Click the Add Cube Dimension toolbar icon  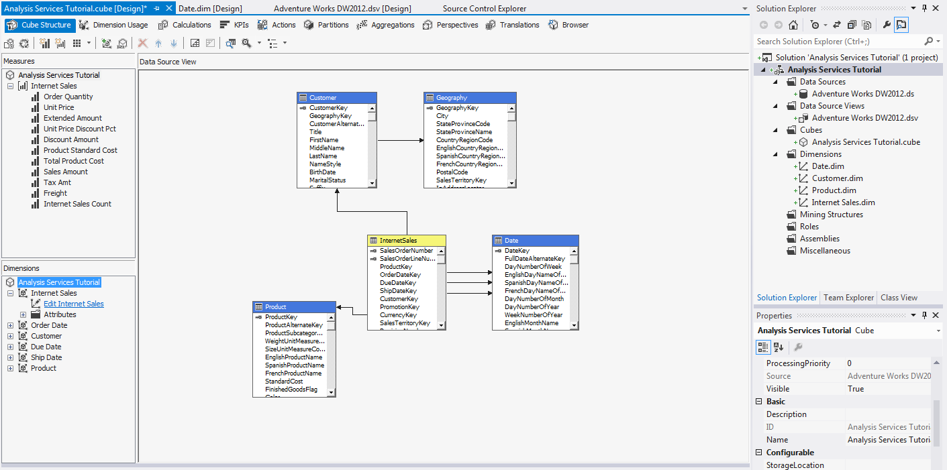[107, 43]
